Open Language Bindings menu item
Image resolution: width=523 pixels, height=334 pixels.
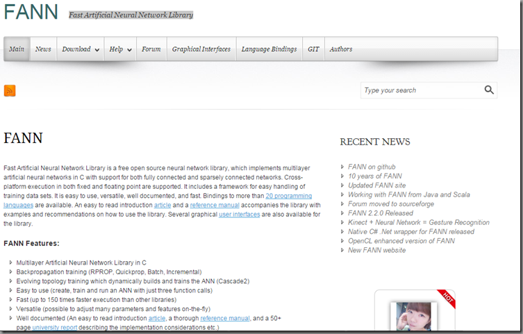(x=269, y=49)
